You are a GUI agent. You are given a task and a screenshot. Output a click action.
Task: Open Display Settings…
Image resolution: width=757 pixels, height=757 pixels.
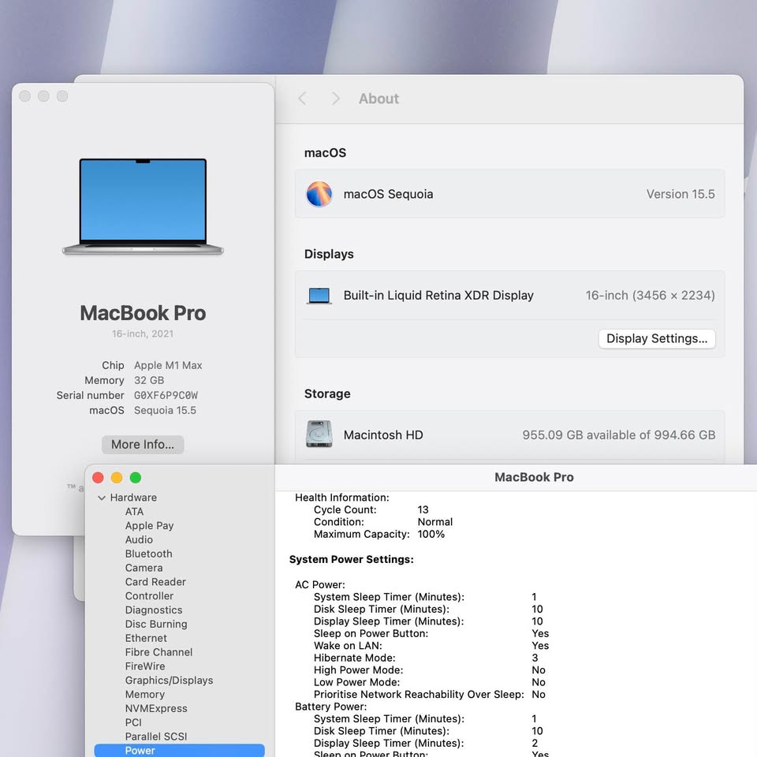click(x=657, y=338)
